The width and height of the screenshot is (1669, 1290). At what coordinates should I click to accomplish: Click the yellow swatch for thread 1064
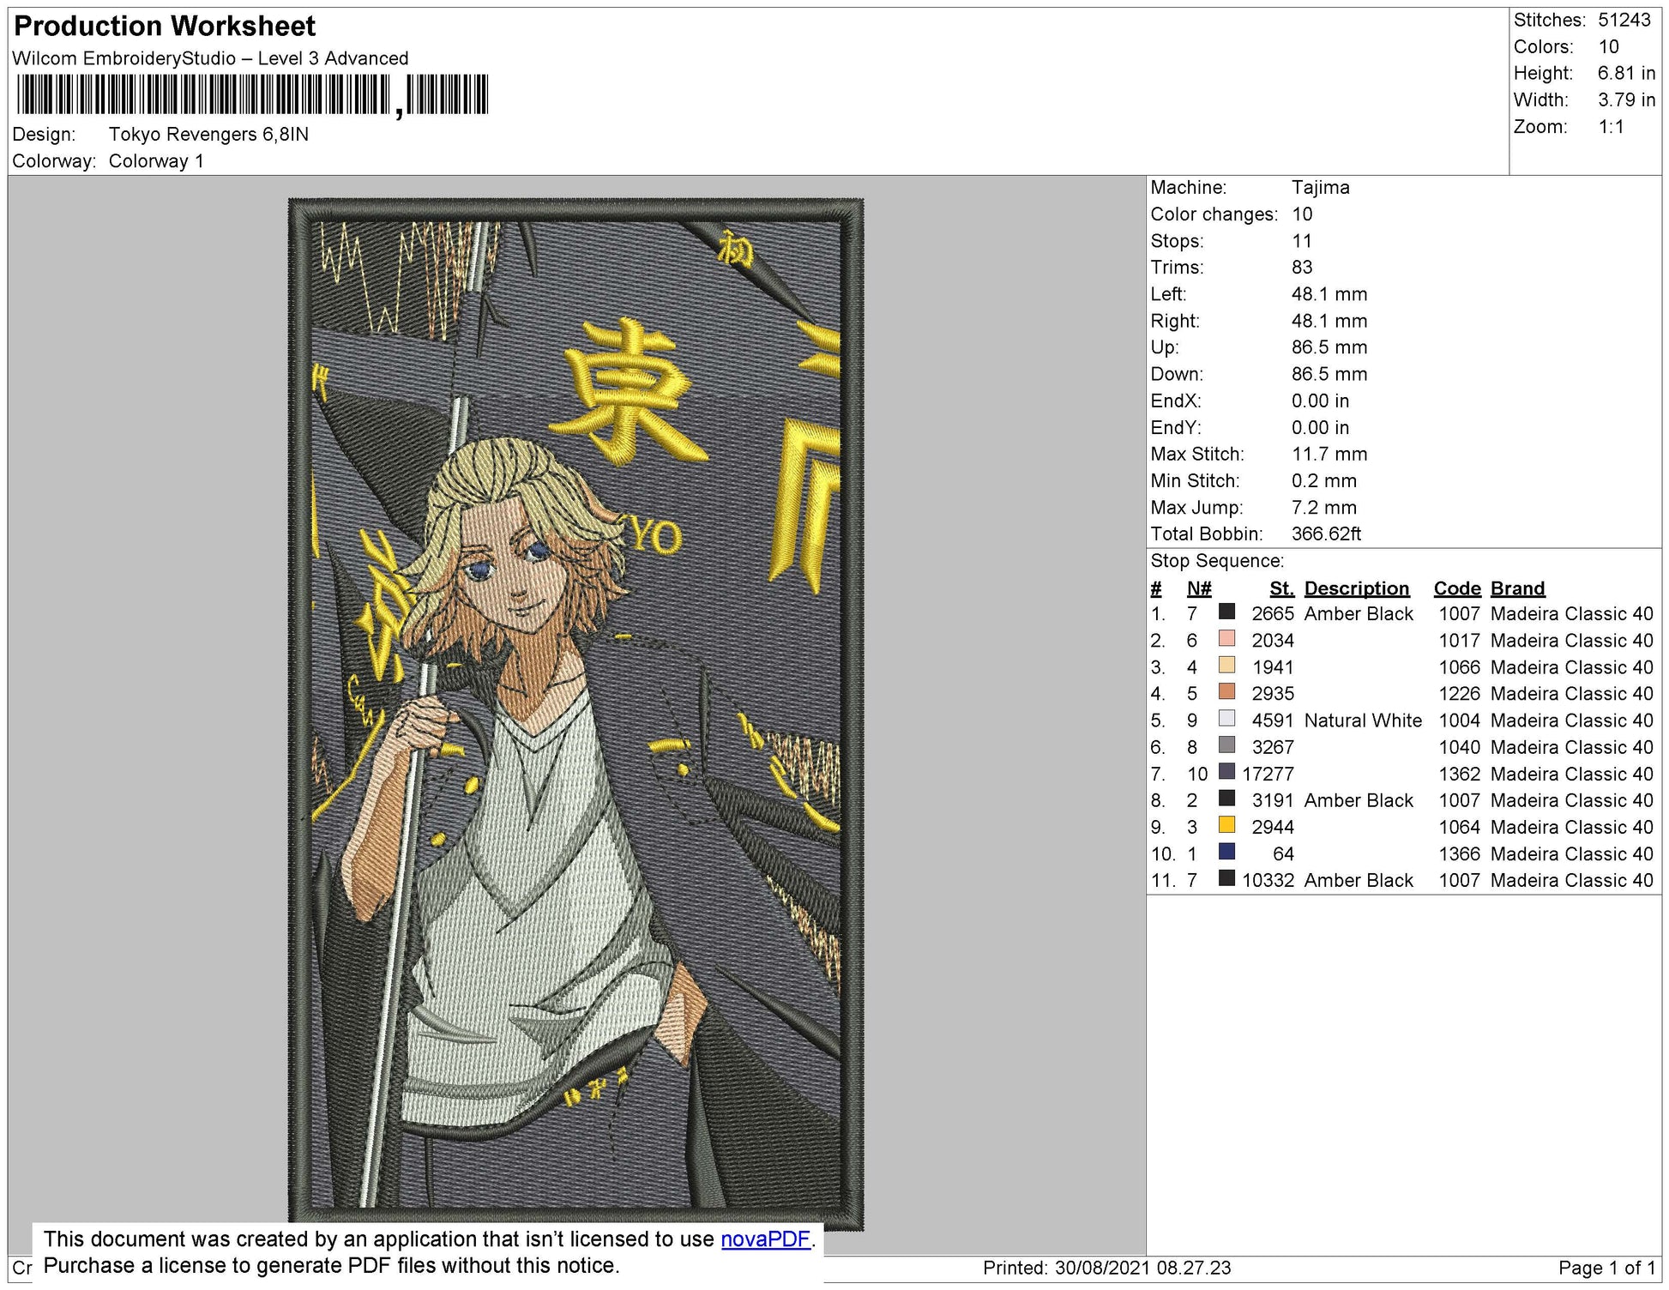pos(1227,825)
